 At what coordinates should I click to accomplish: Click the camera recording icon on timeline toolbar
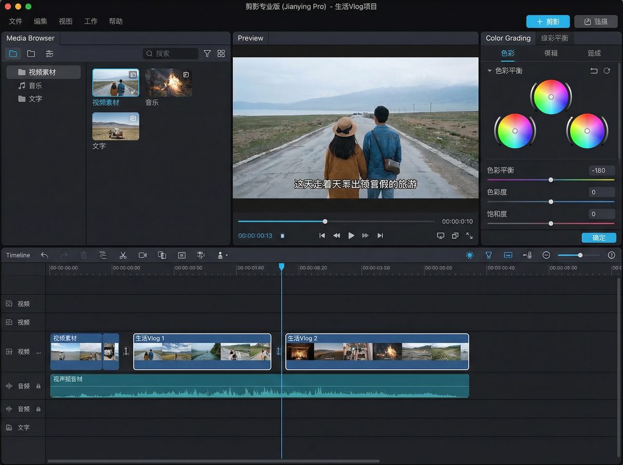click(x=142, y=255)
